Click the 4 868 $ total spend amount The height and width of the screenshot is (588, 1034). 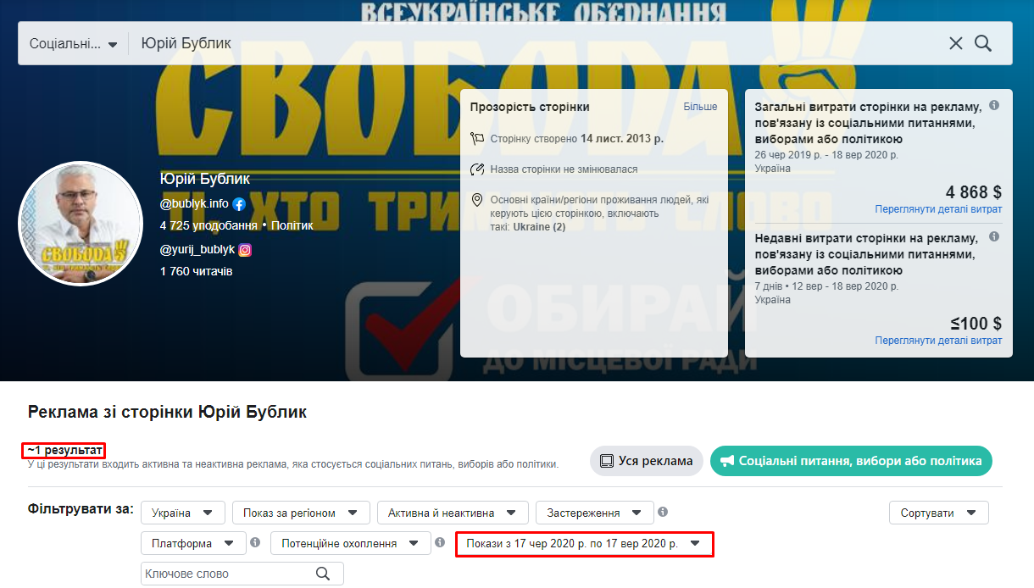click(974, 191)
